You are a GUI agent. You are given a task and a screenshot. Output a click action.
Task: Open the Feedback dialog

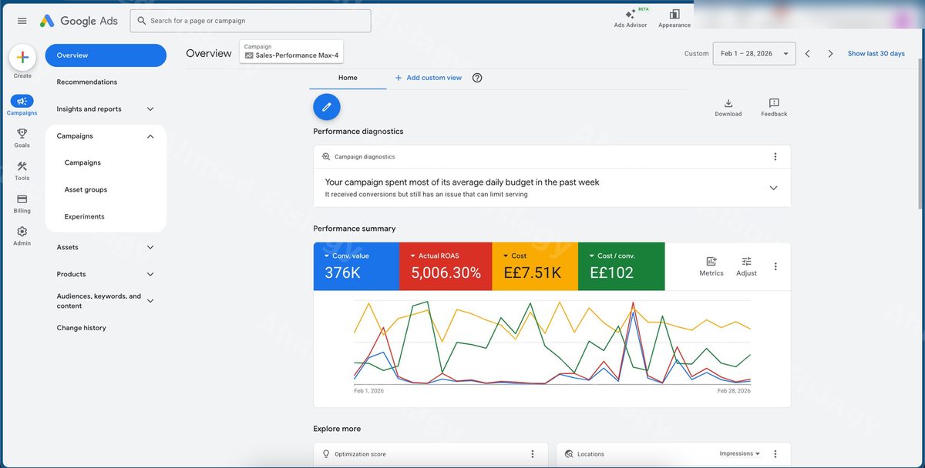(x=774, y=107)
